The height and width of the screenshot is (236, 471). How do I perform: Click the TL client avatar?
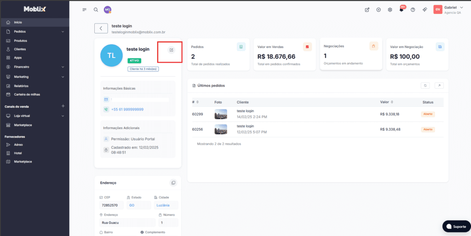click(111, 55)
